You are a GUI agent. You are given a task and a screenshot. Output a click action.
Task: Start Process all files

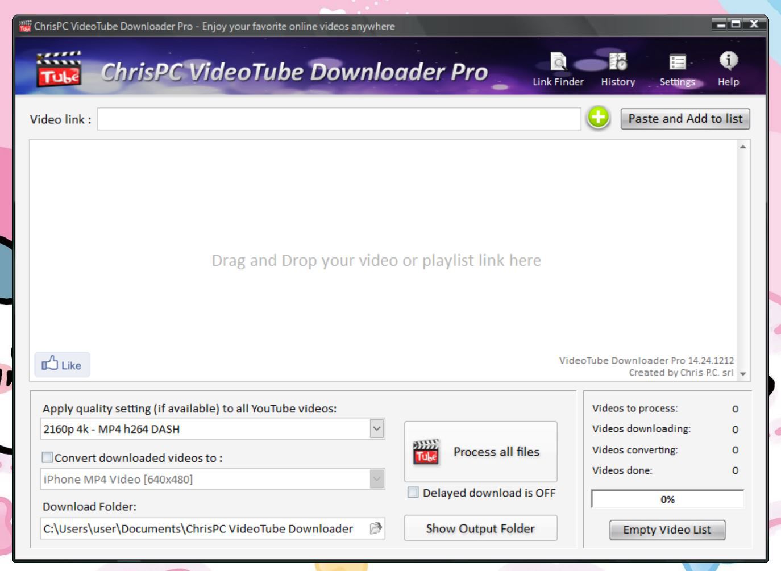(480, 452)
